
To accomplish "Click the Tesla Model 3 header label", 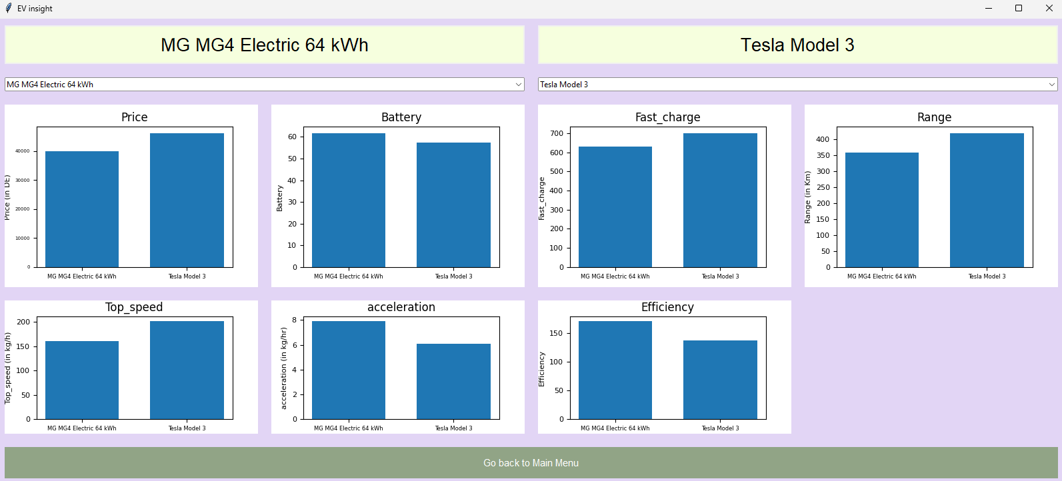I will tap(798, 45).
